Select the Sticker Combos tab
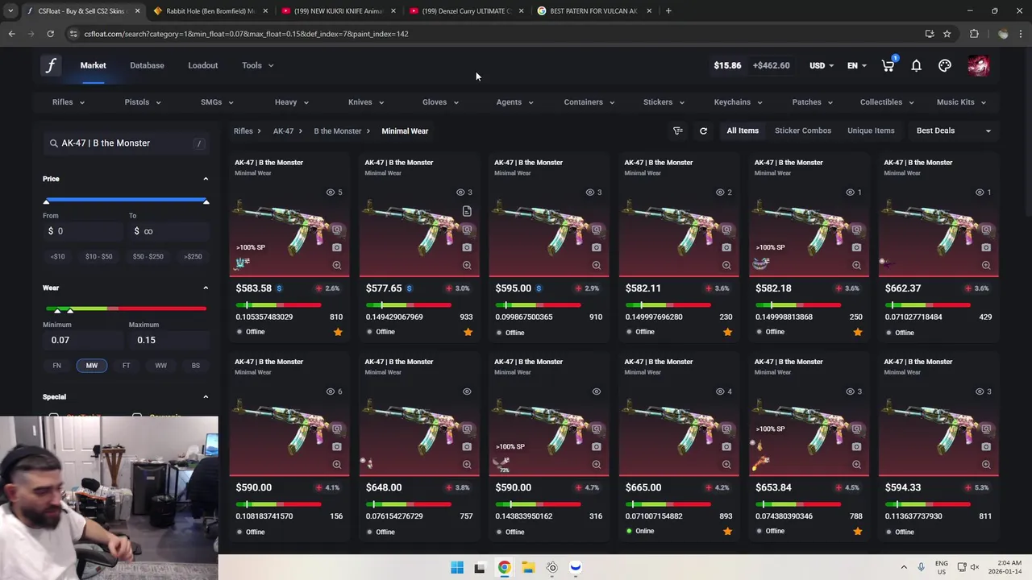This screenshot has height=580, width=1032. coord(803,130)
